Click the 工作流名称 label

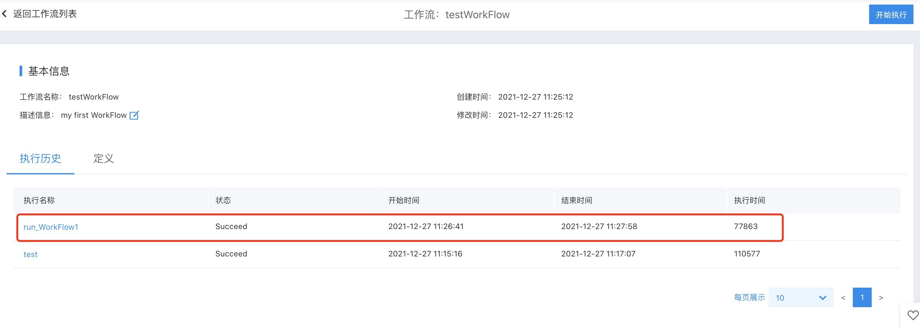tap(41, 97)
